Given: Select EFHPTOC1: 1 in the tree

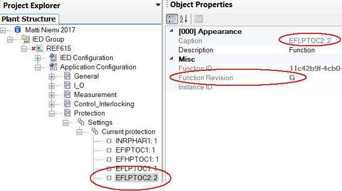Looking at the screenshot, I should point(137,159).
